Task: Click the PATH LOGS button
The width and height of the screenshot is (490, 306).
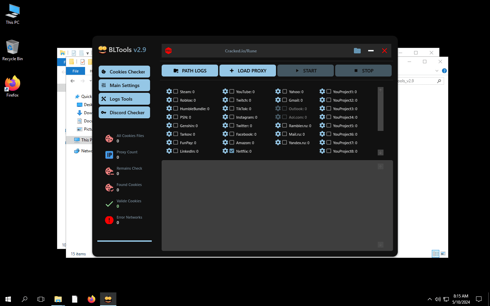Action: (190, 71)
